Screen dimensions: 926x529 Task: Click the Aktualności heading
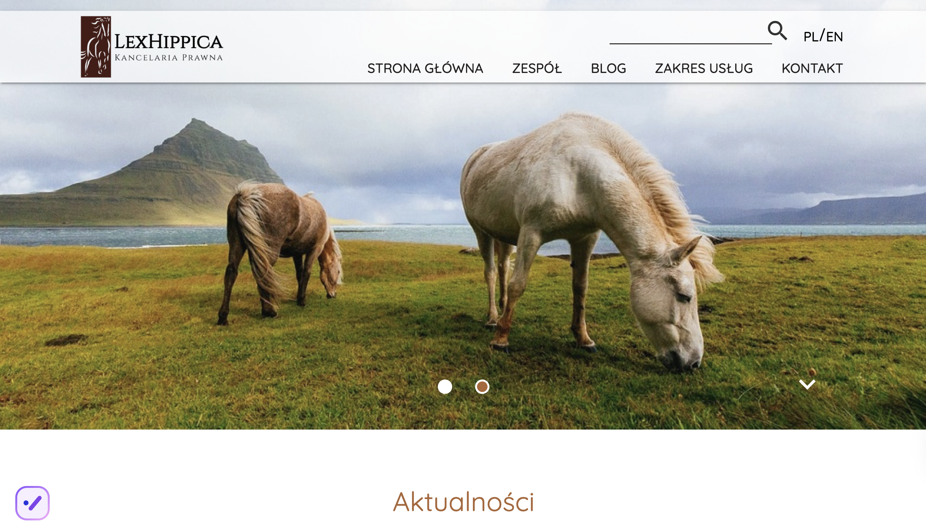464,502
